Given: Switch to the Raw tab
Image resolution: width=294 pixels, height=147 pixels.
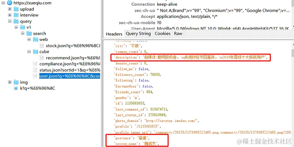Looking at the screenshot, I should pos(178,34).
